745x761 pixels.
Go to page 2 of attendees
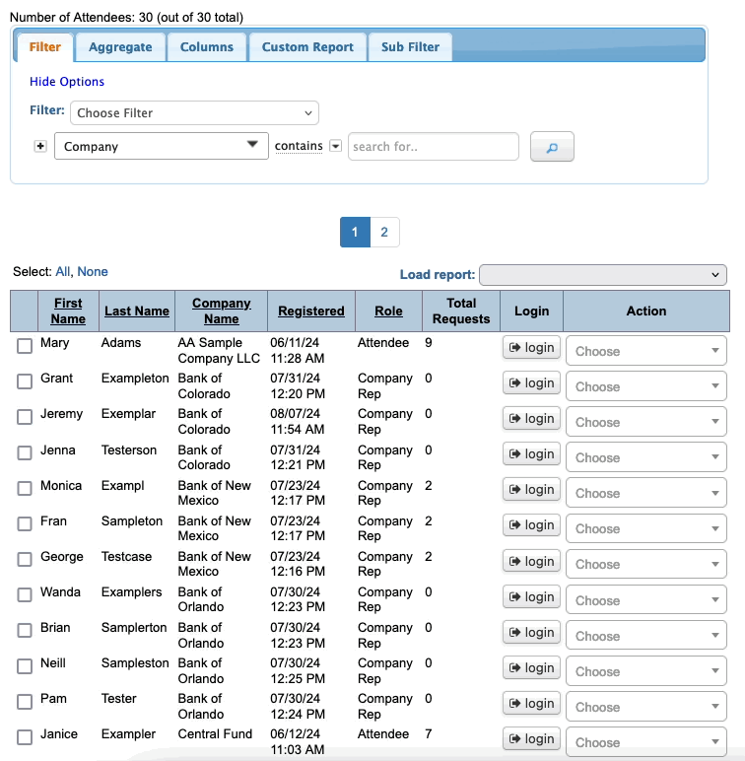click(384, 233)
